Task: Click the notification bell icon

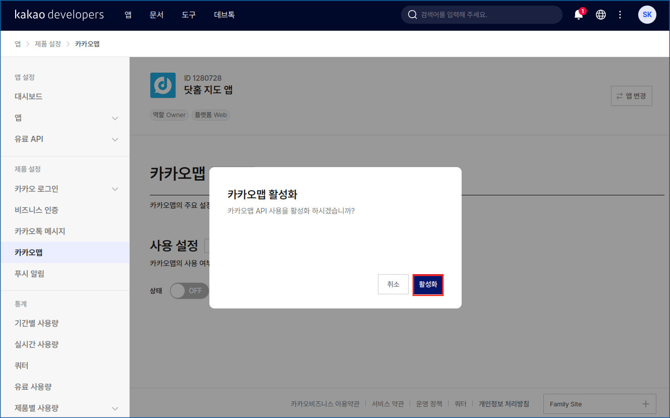Action: tap(579, 15)
